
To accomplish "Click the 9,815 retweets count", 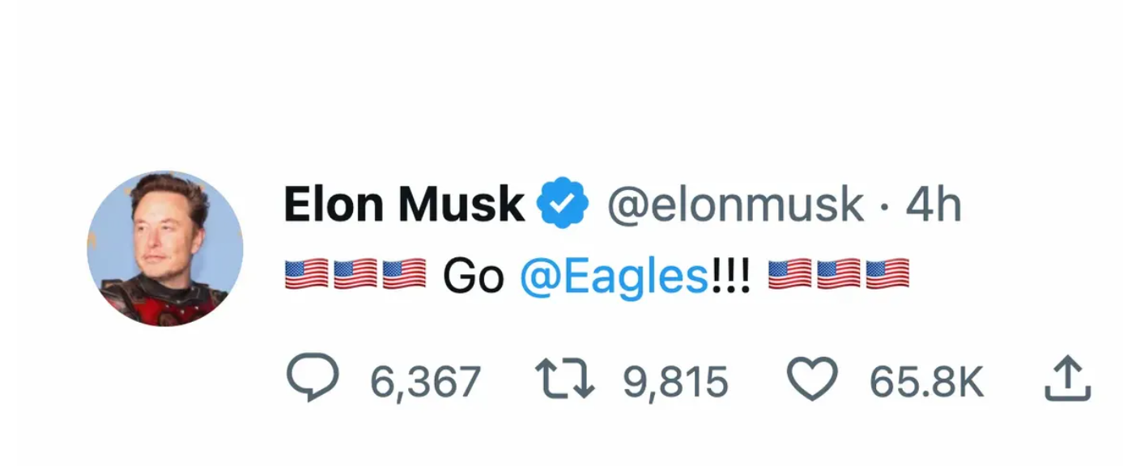I will [675, 381].
